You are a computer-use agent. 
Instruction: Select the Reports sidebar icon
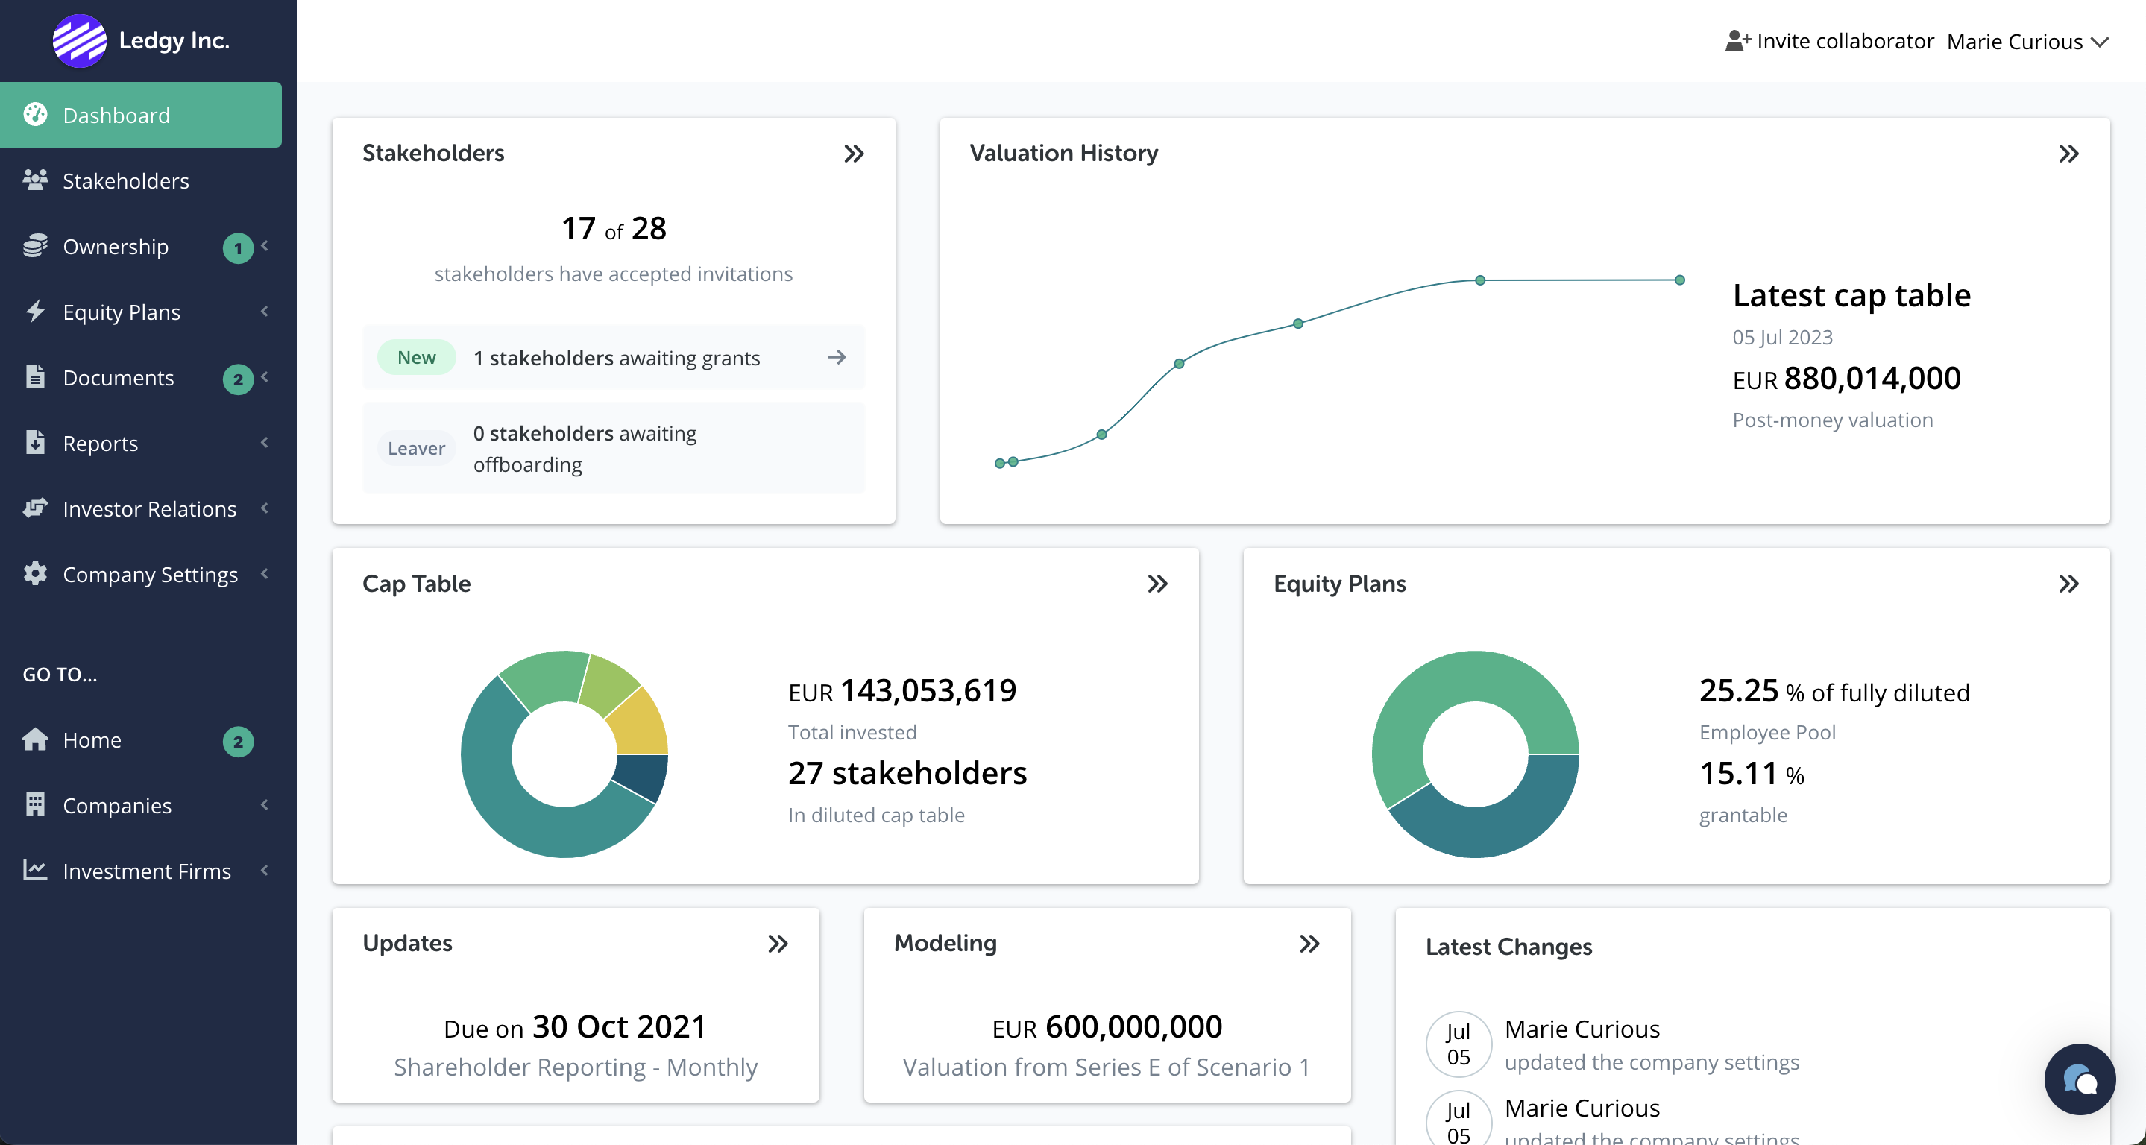(x=36, y=441)
